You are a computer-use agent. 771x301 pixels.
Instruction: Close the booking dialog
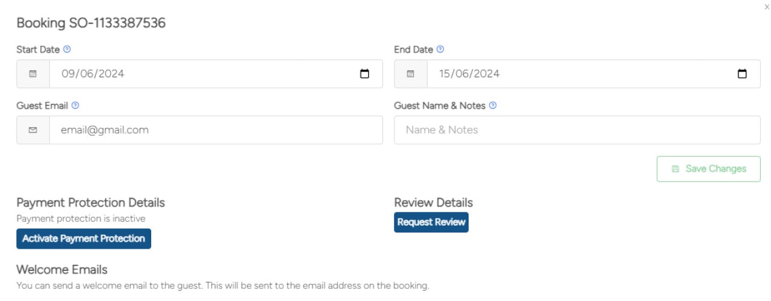click(766, 7)
